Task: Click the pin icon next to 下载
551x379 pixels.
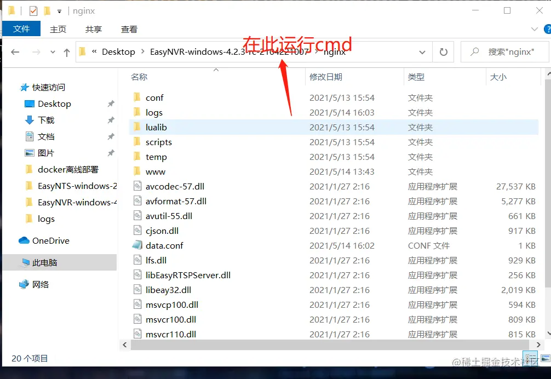Action: [111, 120]
